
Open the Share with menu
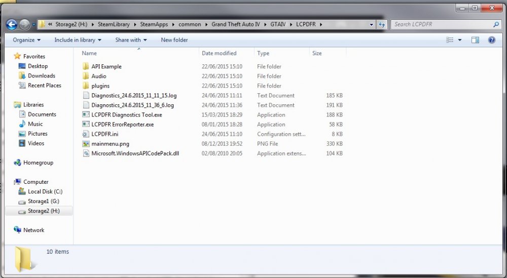tap(131, 40)
